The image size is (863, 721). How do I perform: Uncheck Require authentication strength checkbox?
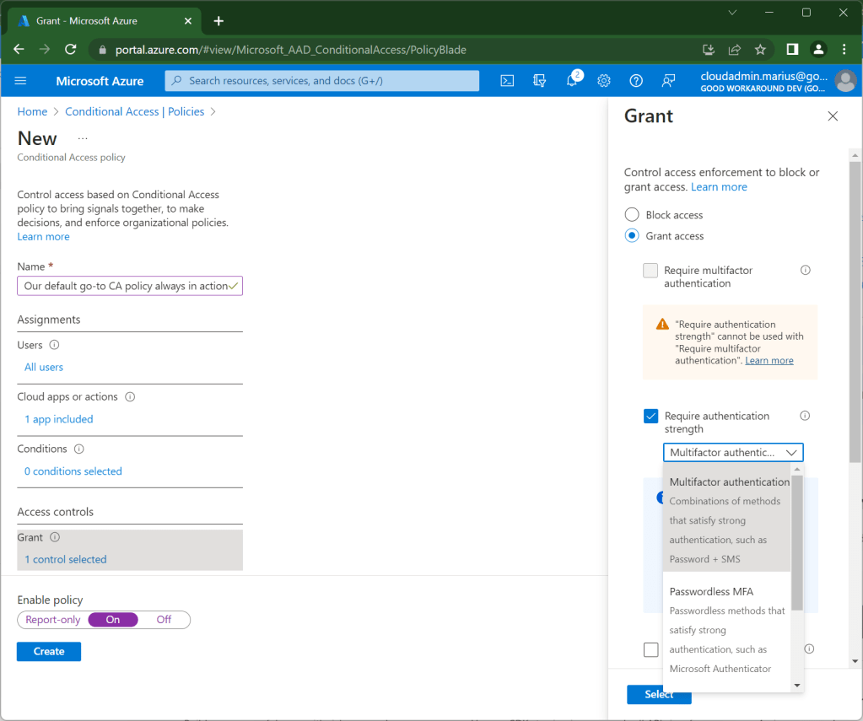click(x=650, y=416)
